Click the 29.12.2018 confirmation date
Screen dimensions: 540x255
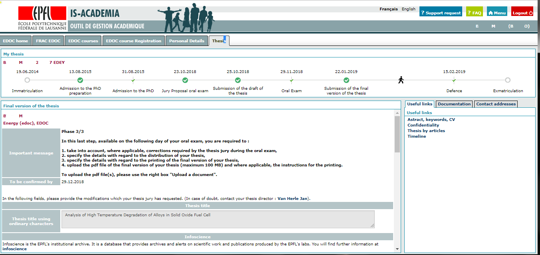[73, 182]
